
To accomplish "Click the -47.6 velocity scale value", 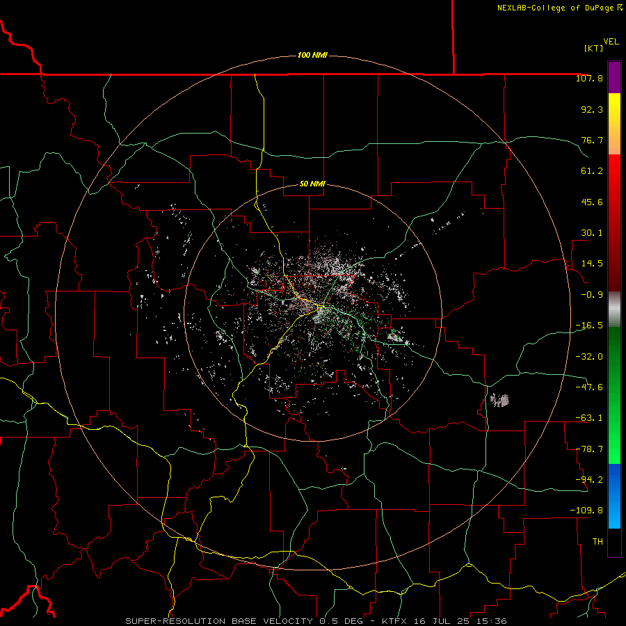I will [x=589, y=387].
